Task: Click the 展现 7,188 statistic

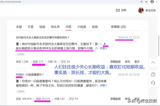Action: pos(22,62)
